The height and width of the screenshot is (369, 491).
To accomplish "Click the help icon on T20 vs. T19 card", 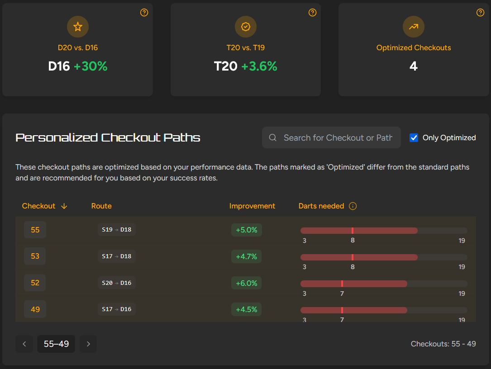I will click(x=312, y=13).
